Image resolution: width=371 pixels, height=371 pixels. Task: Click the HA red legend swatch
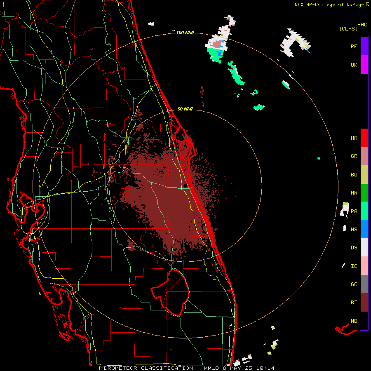point(364,138)
